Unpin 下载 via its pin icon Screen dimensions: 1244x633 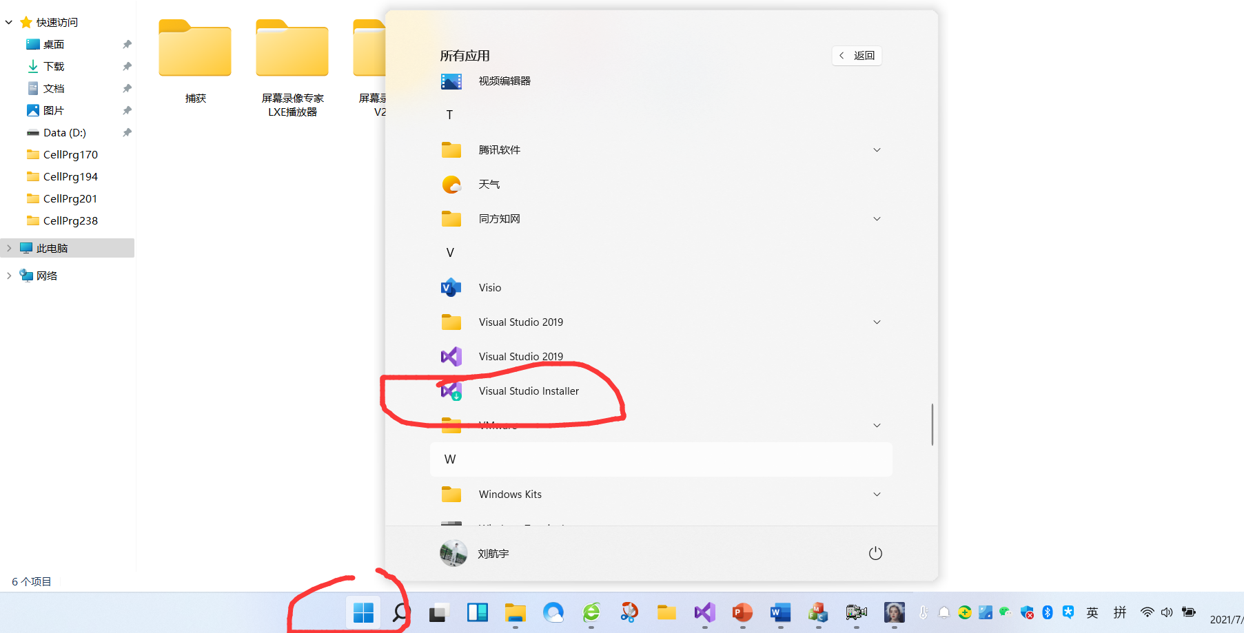[127, 67]
